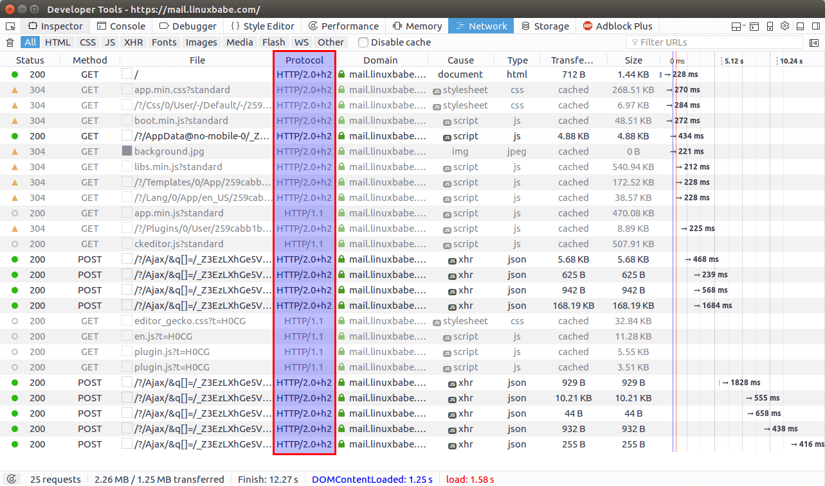Activate the element picker tool
This screenshot has height=486, width=825.
(x=10, y=26)
